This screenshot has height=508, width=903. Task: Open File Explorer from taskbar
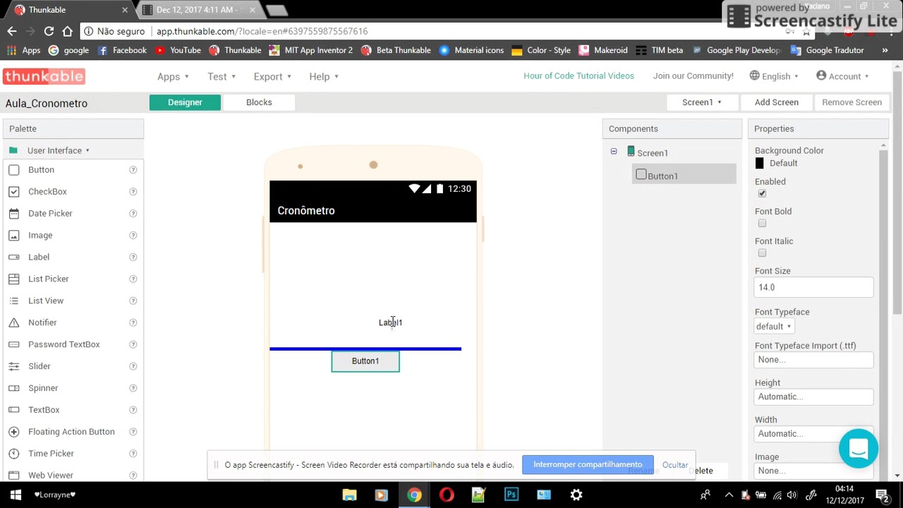[349, 495]
